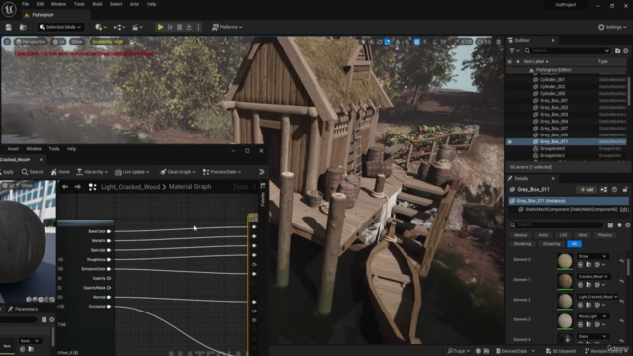Open the Live Update dropdown in material editor
This screenshot has height=356, width=633.
click(x=132, y=172)
